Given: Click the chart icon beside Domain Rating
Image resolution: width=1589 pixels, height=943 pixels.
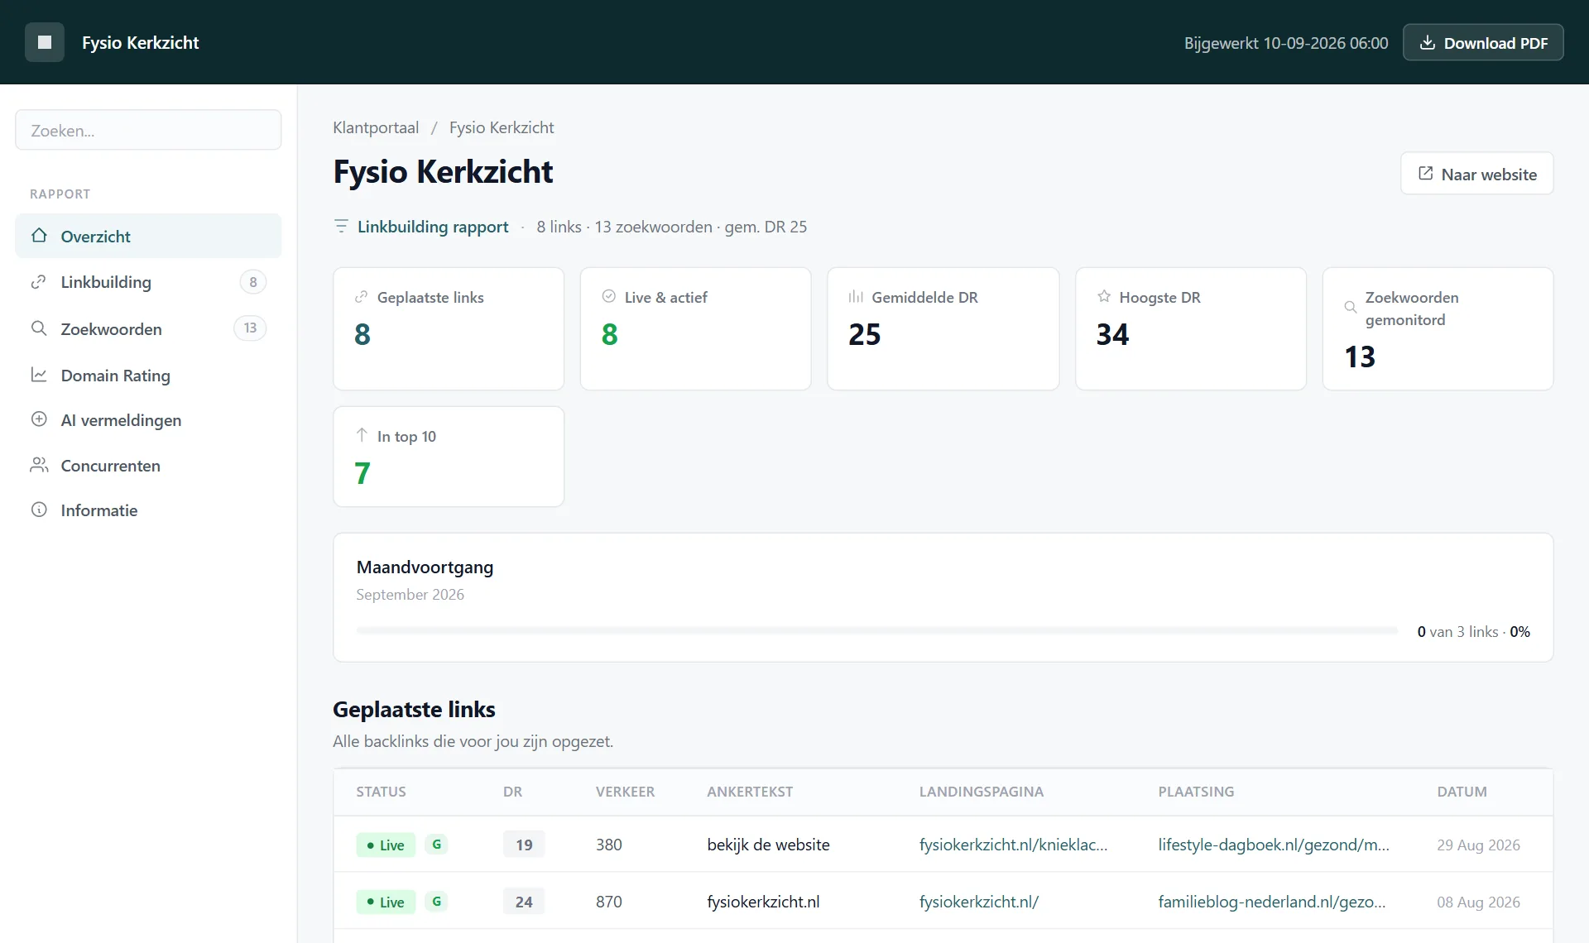Looking at the screenshot, I should (x=39, y=375).
